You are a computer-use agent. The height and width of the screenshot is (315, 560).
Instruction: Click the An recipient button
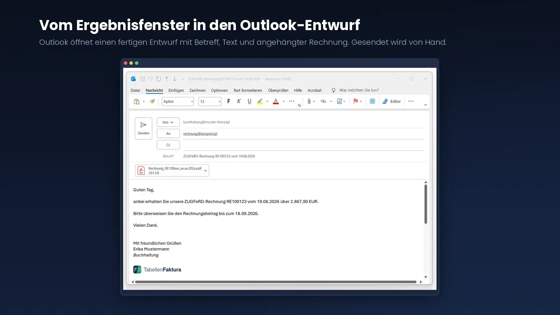pos(168,134)
